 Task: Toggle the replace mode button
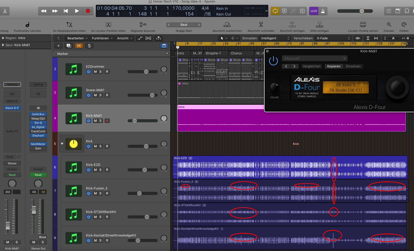click(284, 11)
